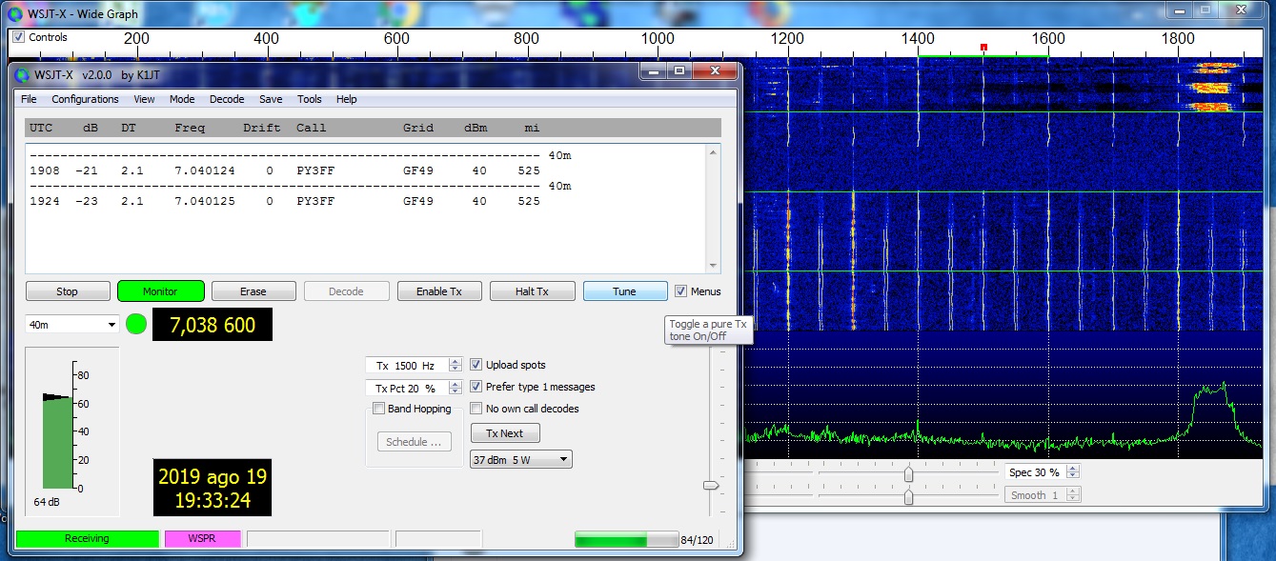Increase Spec 30 % spinner in Wide Graph
The height and width of the screenshot is (561, 1276).
(x=1074, y=469)
